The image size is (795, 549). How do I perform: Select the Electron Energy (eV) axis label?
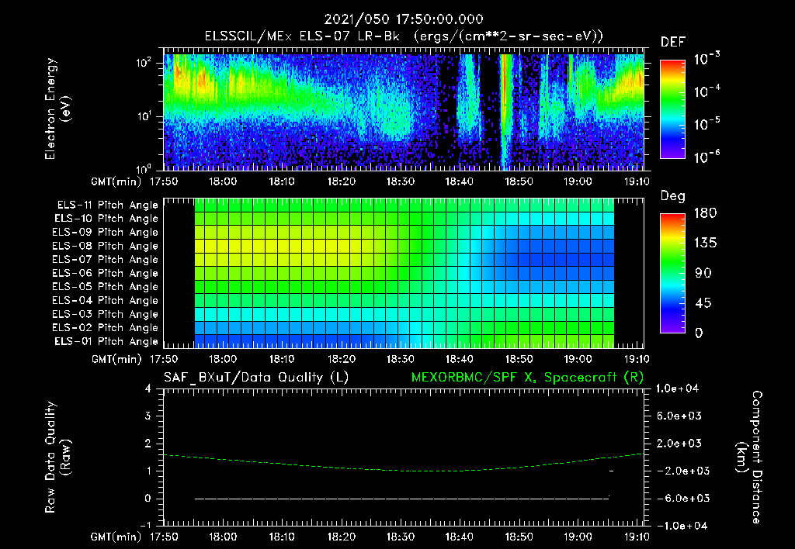[57, 109]
